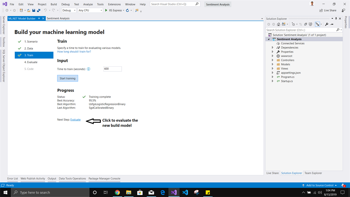This screenshot has height=197, width=350.
Task: Select the 2. Data step in the wizard
Action: (x=29, y=48)
